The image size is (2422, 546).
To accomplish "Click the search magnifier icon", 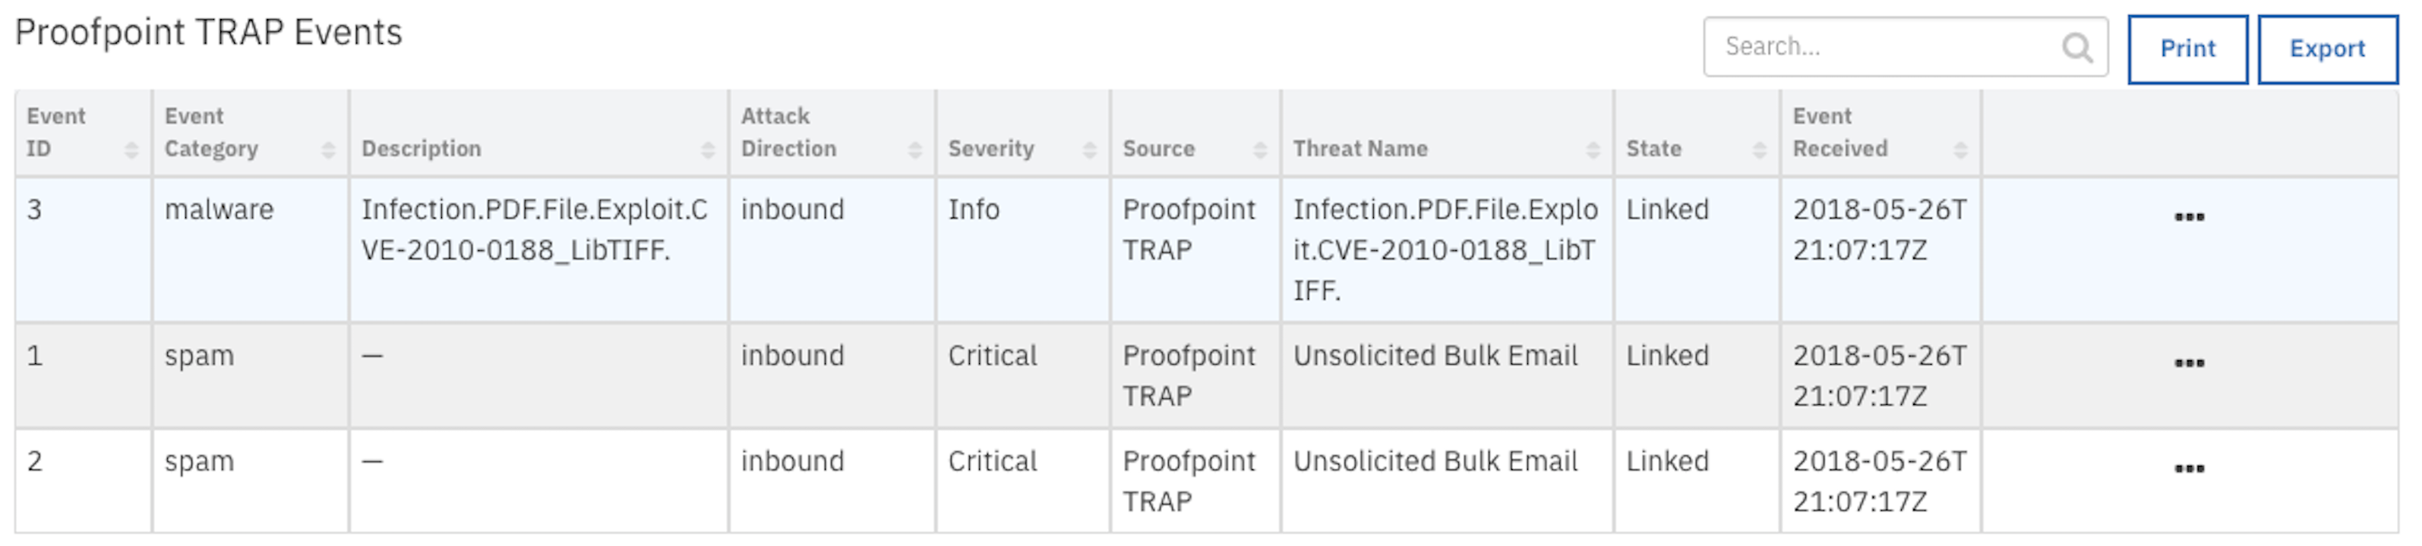I will (x=2076, y=47).
